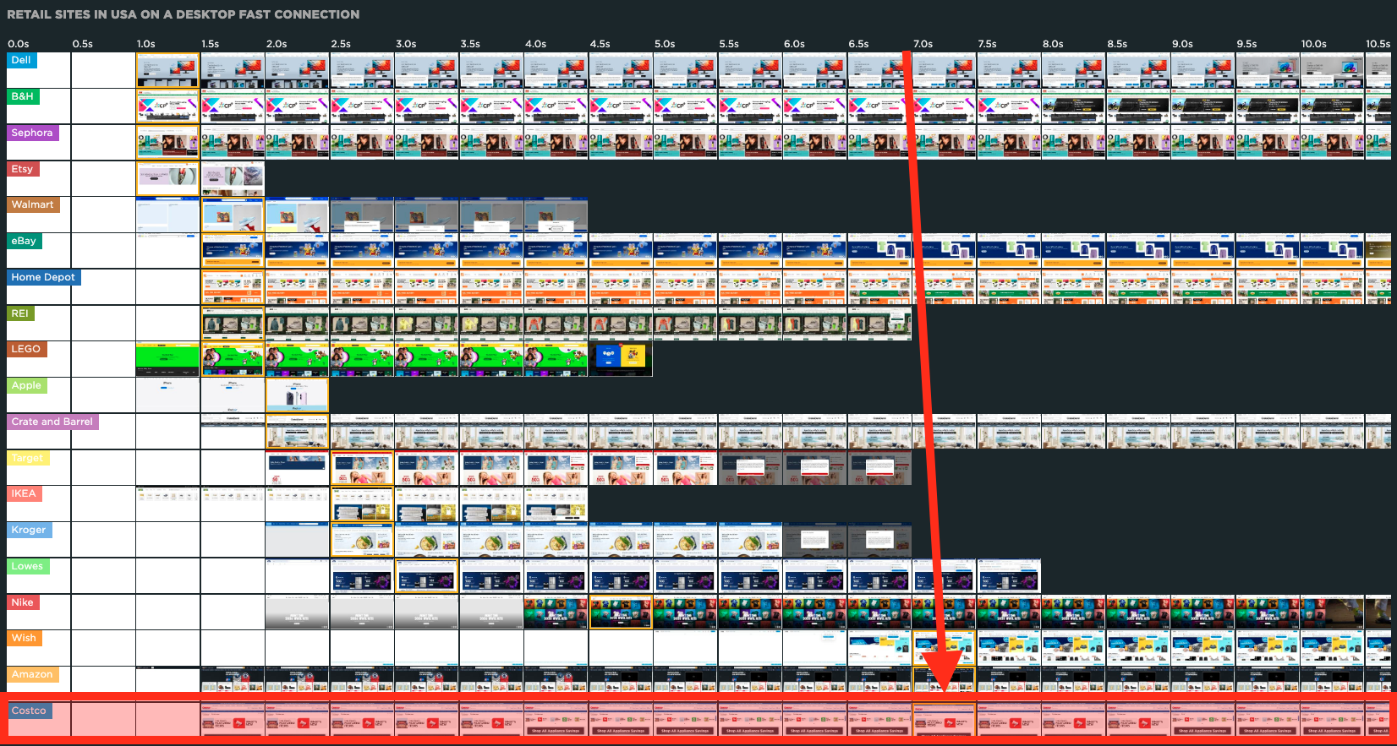Click the Crate and Barrel label

coord(52,422)
